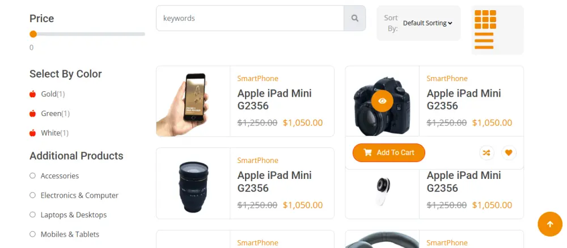Filter by Green color

(x=50, y=114)
